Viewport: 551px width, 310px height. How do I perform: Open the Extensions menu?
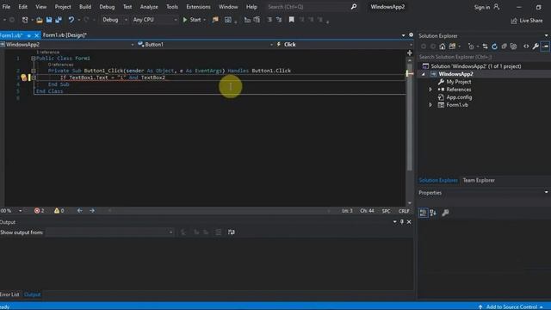[198, 7]
